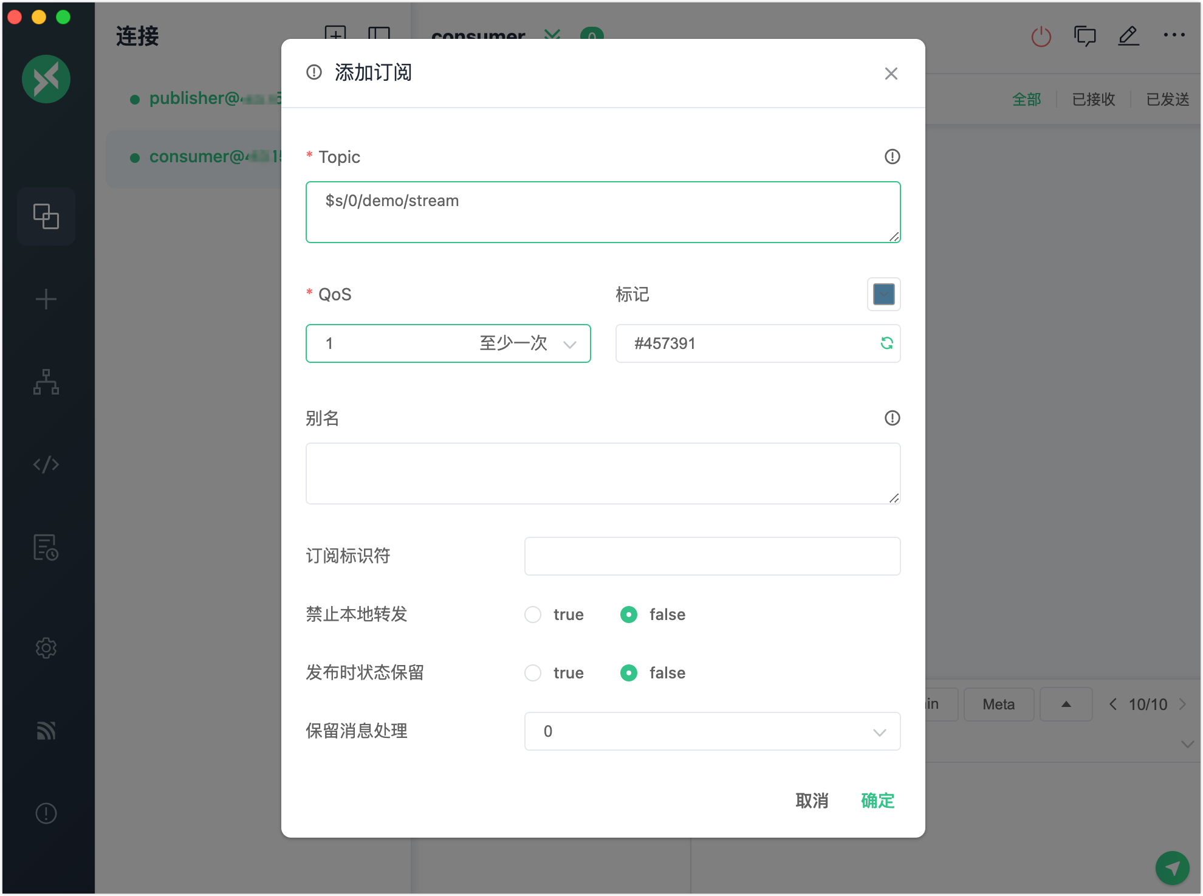1203x896 pixels.
Task: Select false for 发布时状态保留
Action: coord(629,673)
